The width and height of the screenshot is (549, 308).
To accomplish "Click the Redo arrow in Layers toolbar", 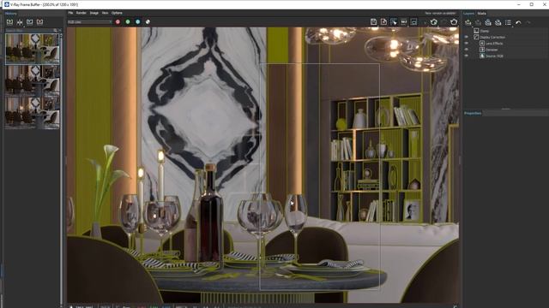I will tap(528, 23).
